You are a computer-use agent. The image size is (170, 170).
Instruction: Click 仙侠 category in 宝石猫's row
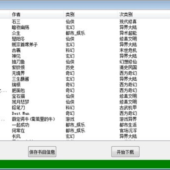click(70, 96)
